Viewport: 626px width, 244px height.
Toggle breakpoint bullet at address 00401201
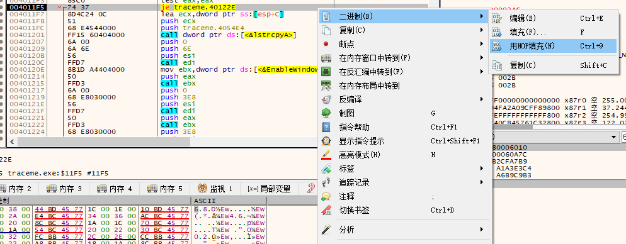(3, 35)
